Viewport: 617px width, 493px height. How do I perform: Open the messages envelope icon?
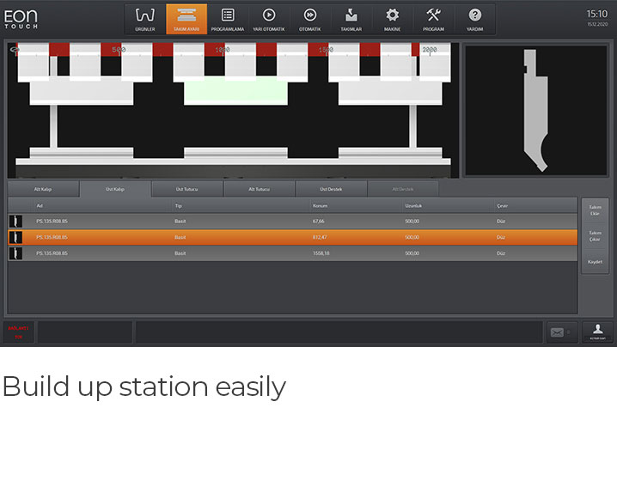pyautogui.click(x=557, y=332)
